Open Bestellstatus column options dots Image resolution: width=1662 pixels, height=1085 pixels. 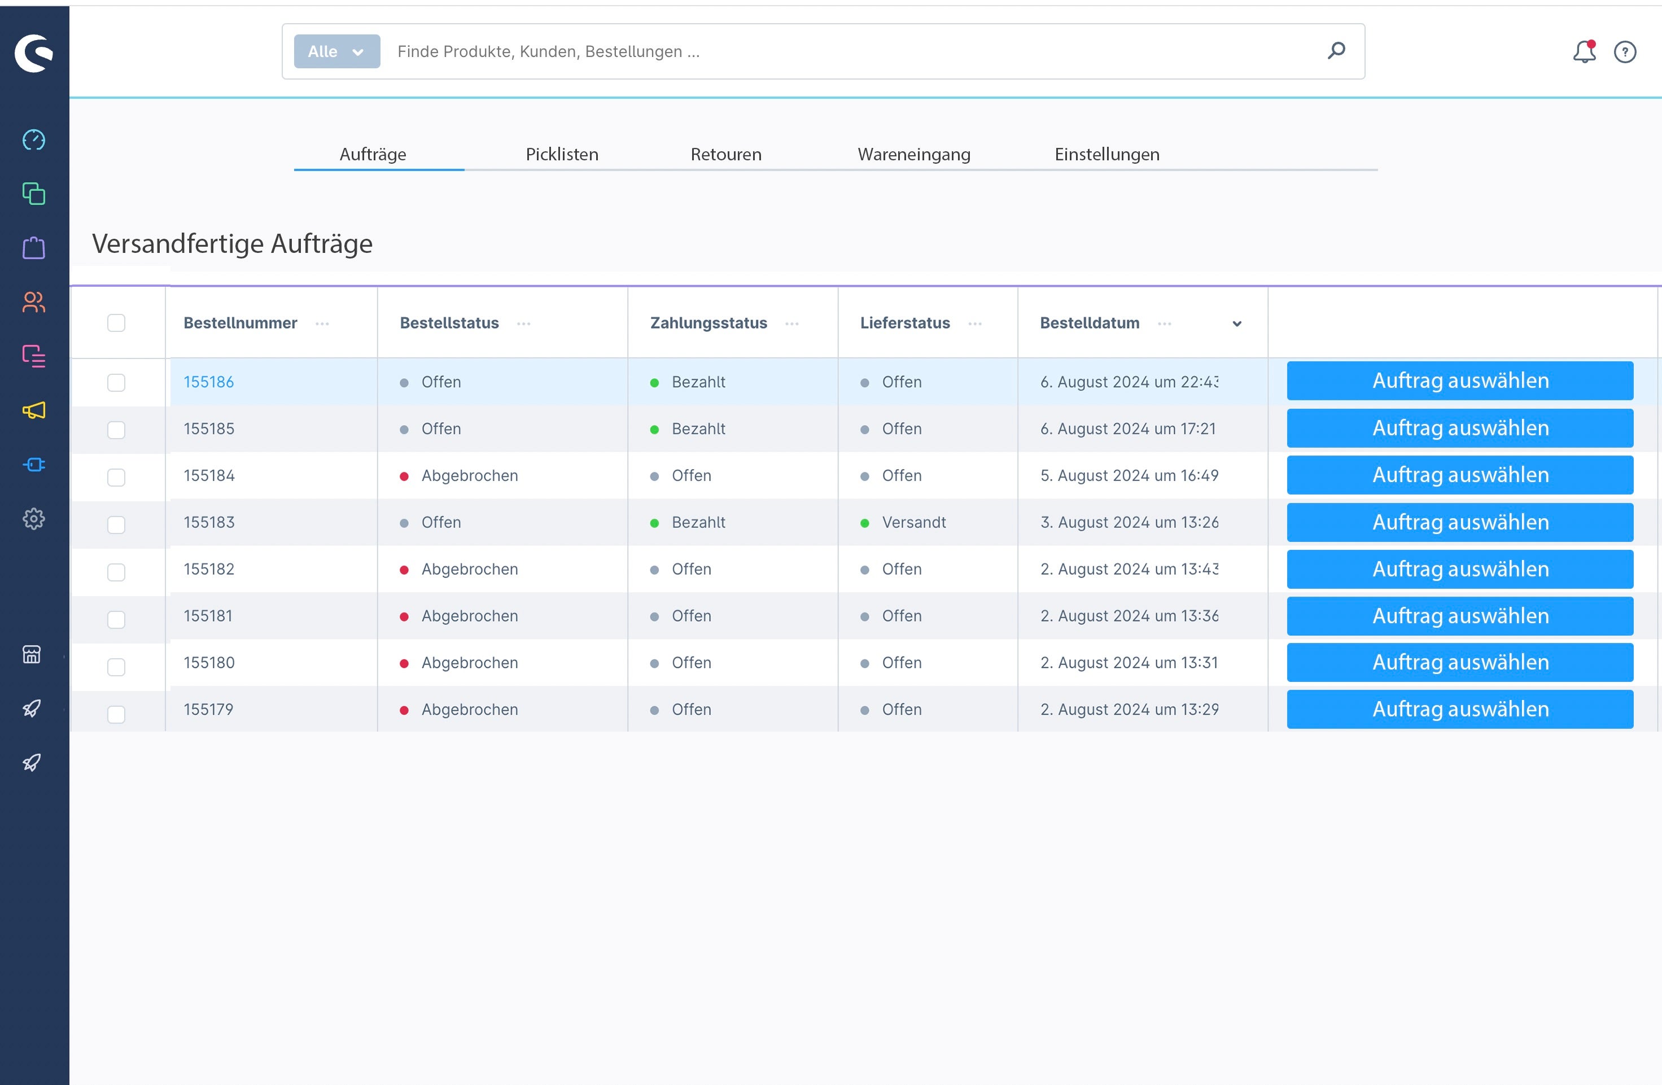tap(524, 324)
